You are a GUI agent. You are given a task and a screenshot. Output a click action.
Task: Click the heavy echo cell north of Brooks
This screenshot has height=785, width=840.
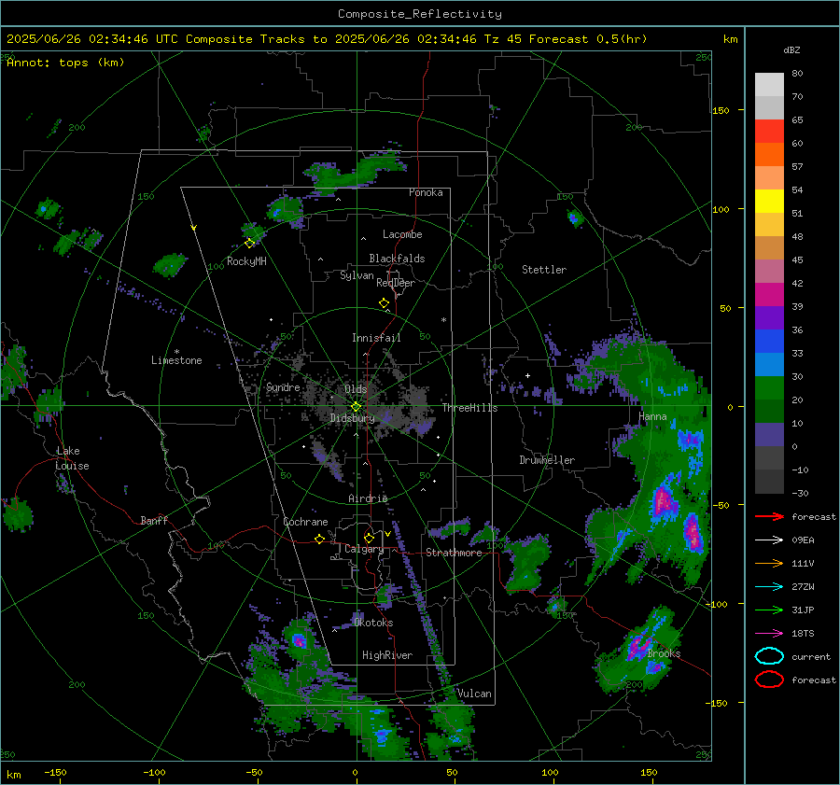[x=637, y=645]
